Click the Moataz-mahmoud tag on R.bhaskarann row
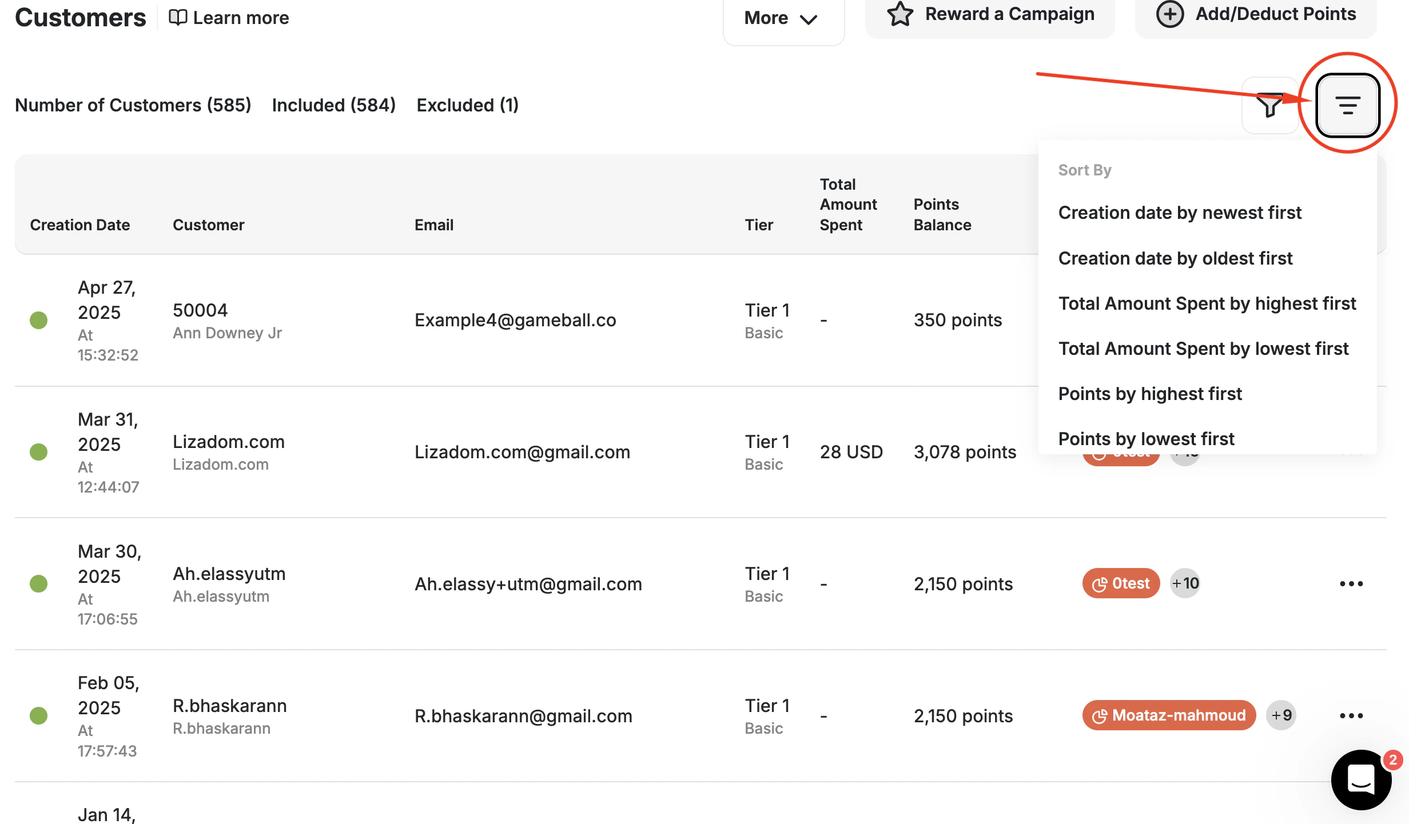Image resolution: width=1409 pixels, height=824 pixels. pyautogui.click(x=1169, y=715)
